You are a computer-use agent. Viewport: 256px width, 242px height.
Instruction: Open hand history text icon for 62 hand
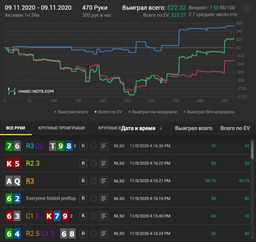click(103, 198)
